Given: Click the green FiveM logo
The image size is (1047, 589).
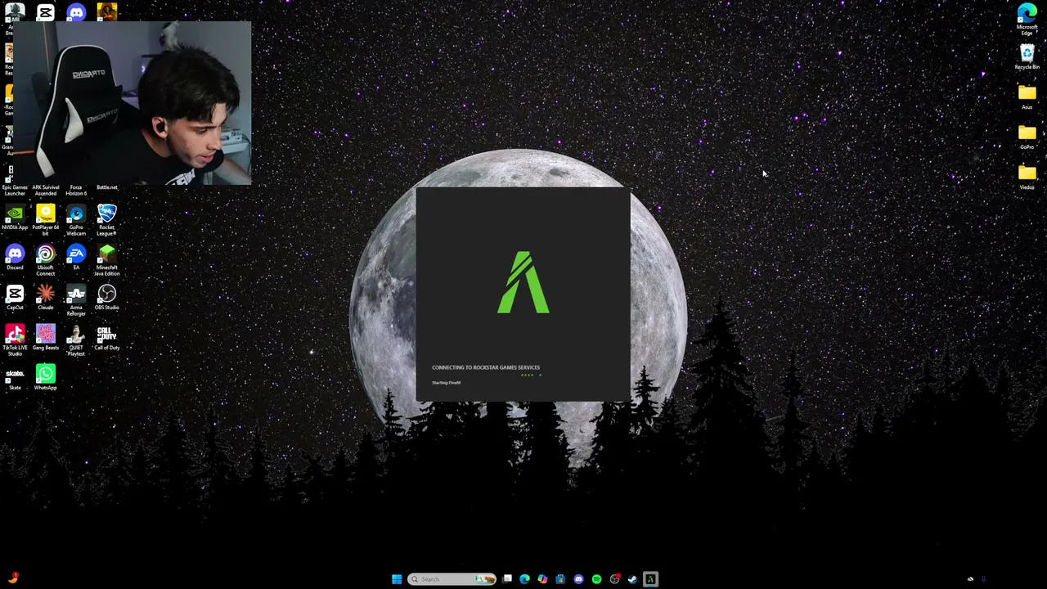Looking at the screenshot, I should [x=523, y=282].
